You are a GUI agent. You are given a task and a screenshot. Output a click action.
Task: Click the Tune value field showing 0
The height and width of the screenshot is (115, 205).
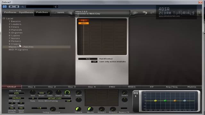[33, 98]
